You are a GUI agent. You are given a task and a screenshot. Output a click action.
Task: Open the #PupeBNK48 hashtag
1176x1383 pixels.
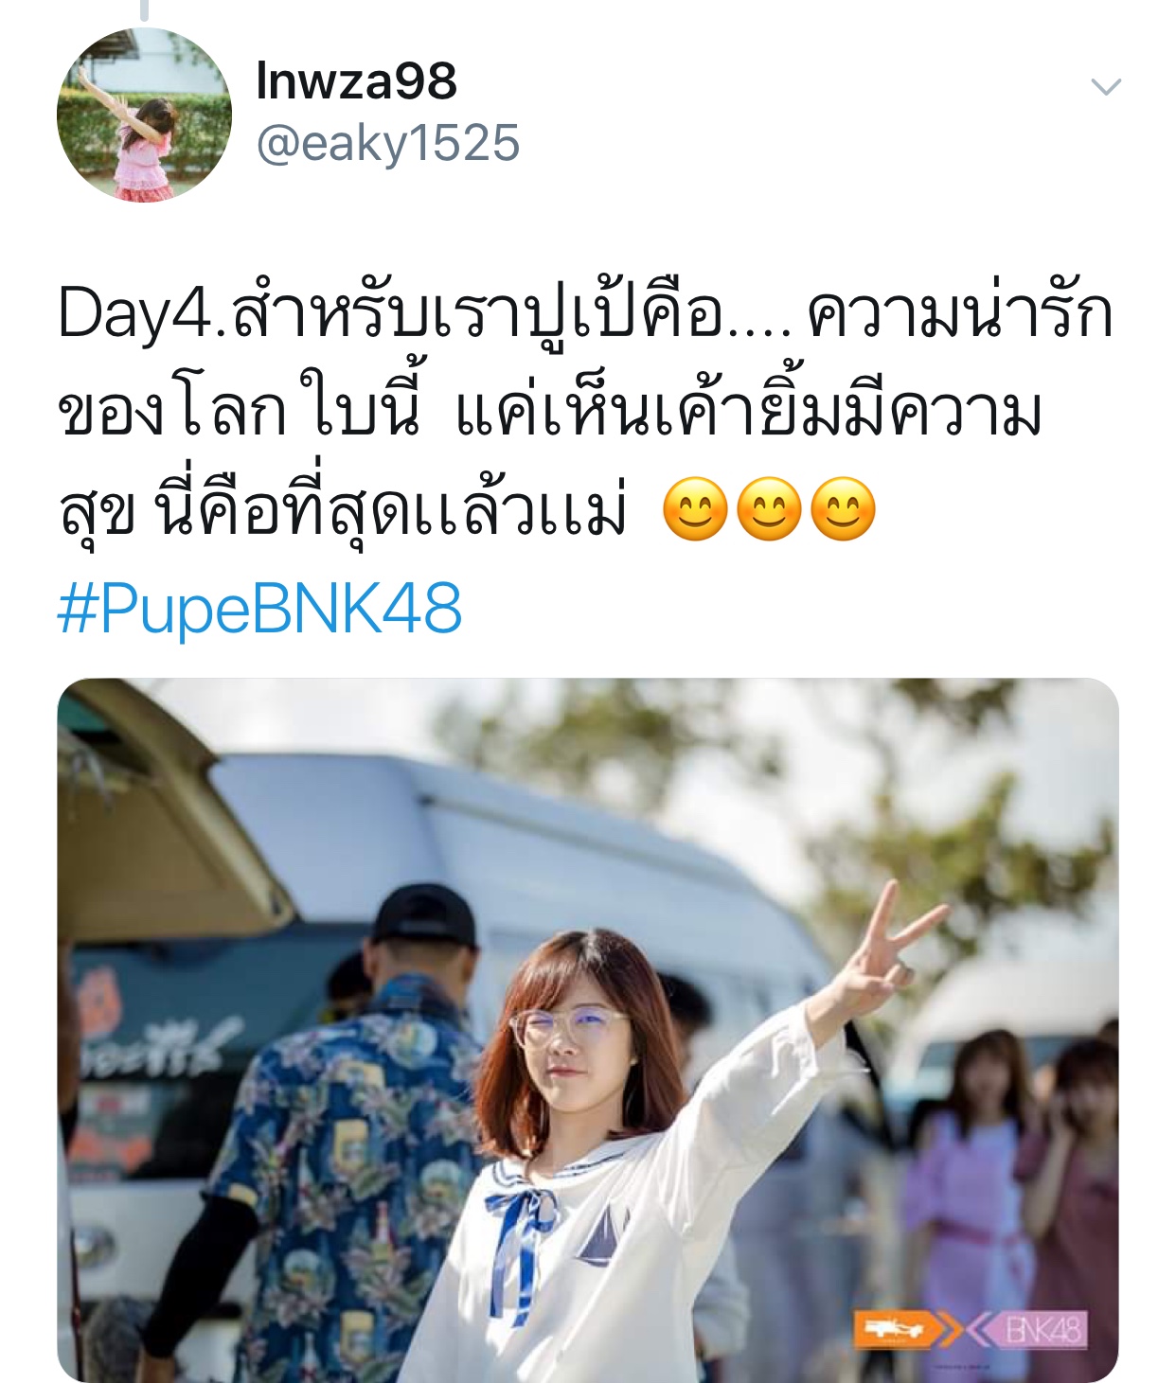(260, 609)
